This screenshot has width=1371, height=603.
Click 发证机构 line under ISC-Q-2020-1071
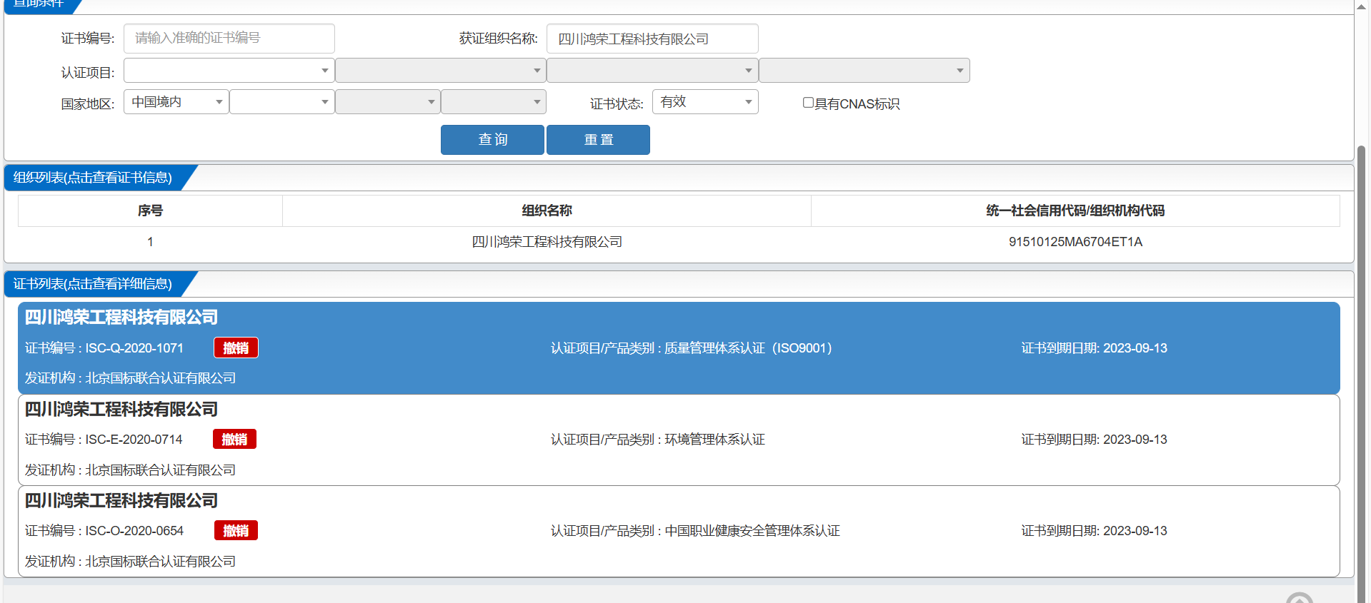coord(130,378)
